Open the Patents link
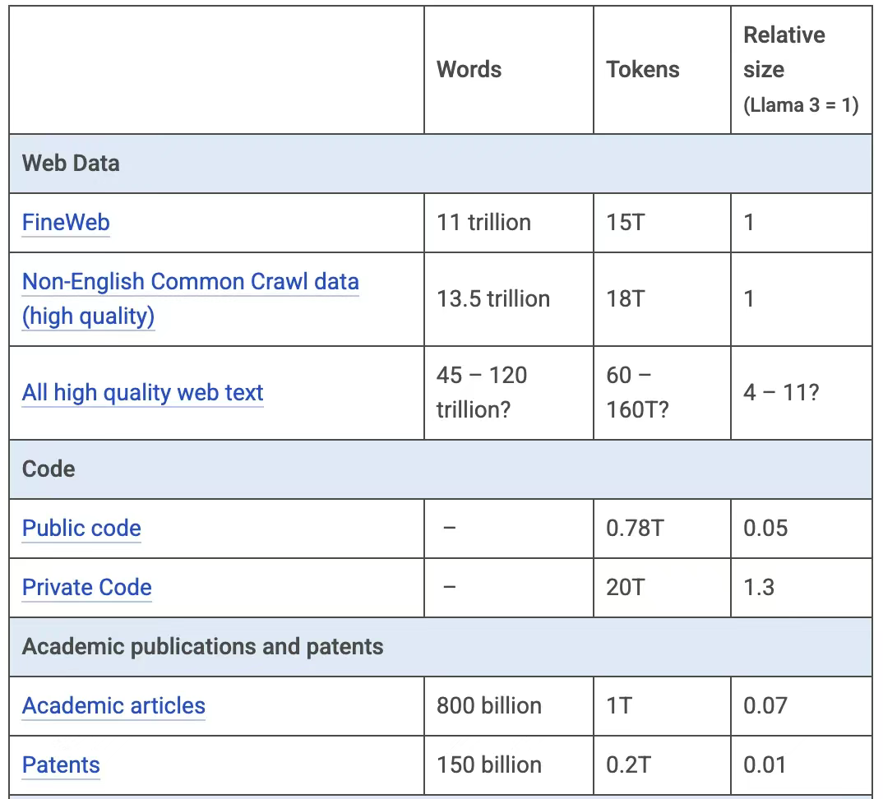The width and height of the screenshot is (883, 799). [61, 765]
